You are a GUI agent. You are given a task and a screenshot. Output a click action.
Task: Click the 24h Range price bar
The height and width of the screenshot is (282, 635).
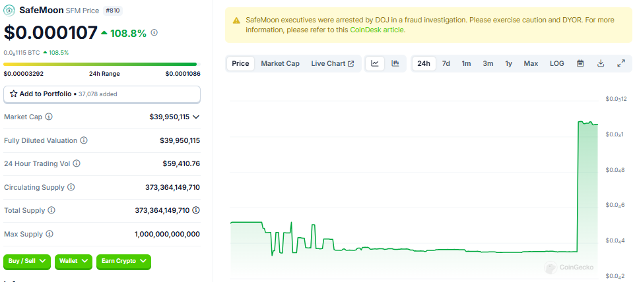click(102, 64)
